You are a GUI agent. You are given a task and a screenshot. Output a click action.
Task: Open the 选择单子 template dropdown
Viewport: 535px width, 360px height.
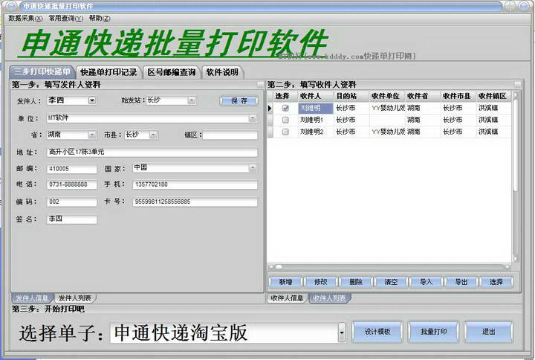pyautogui.click(x=342, y=332)
